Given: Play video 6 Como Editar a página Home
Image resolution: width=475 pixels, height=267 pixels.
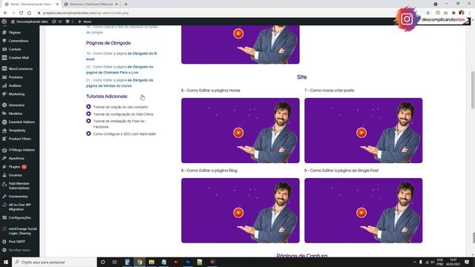Looking at the screenshot, I should [238, 133].
